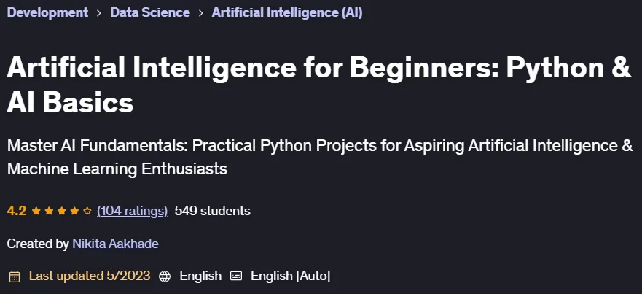
Task: Visit instructor Nikita Aakhade's profile
Action: pyautogui.click(x=115, y=244)
